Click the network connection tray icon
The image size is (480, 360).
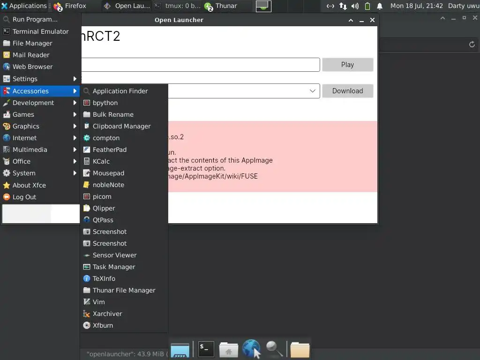click(330, 6)
